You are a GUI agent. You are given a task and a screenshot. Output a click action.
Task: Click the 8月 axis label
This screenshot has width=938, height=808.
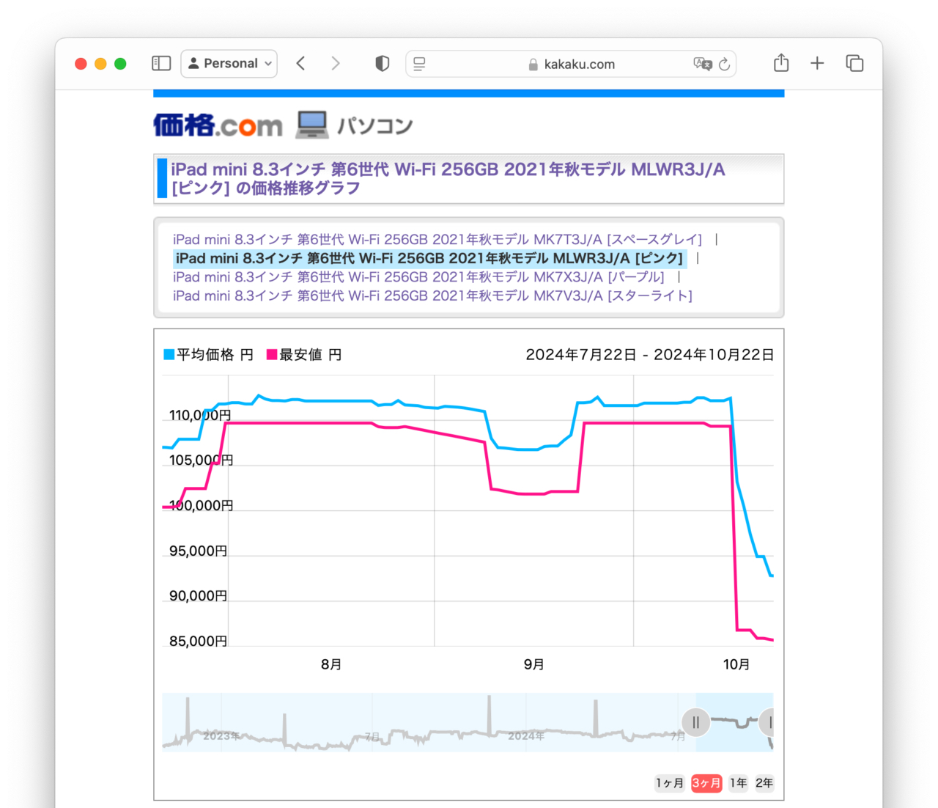coord(331,664)
